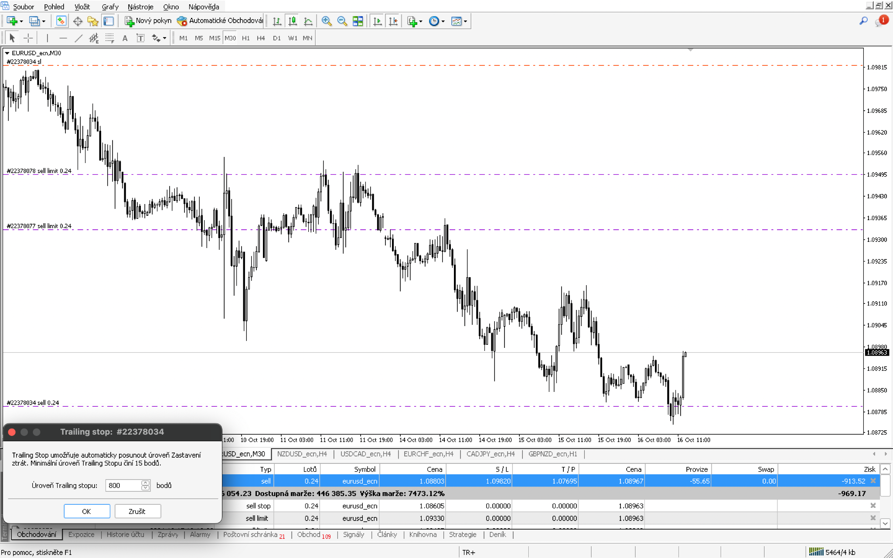The height and width of the screenshot is (558, 893).
Task: Toggle chart auto scroll button
Action: 377,21
